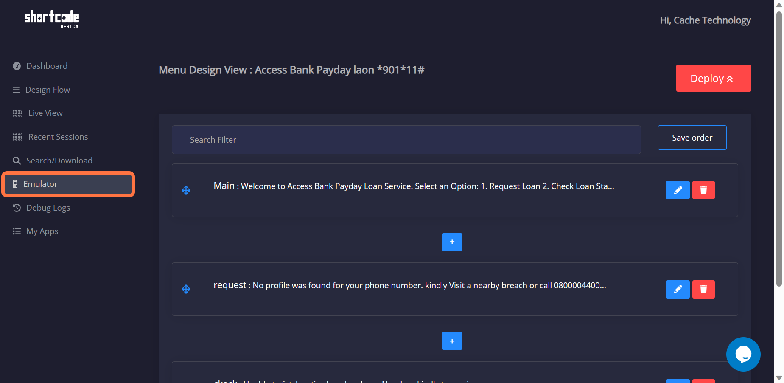Open Dashboard in the sidebar
Viewport: 784px width, 383px height.
pyautogui.click(x=47, y=66)
